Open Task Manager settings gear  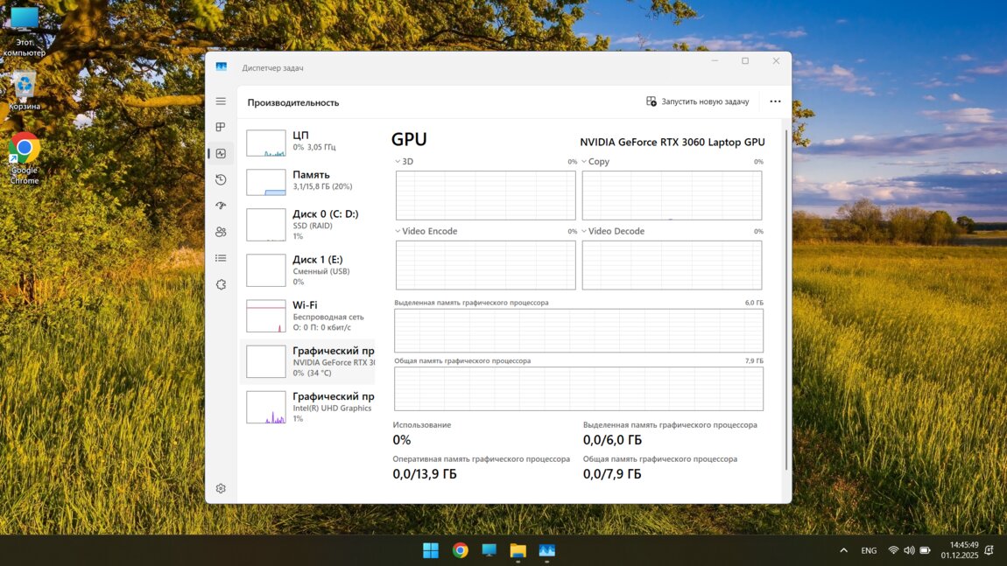[221, 488]
